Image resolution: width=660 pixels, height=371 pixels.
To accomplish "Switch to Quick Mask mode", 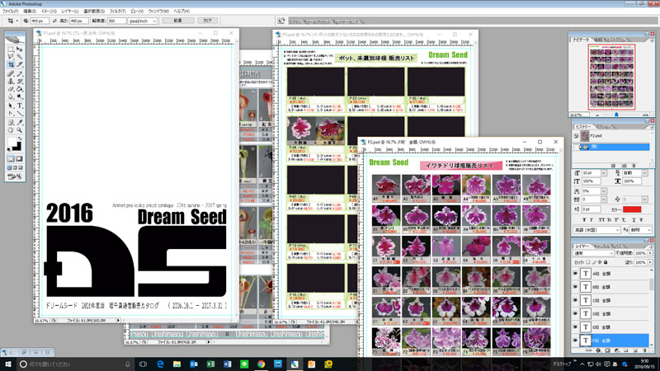I will [x=19, y=158].
